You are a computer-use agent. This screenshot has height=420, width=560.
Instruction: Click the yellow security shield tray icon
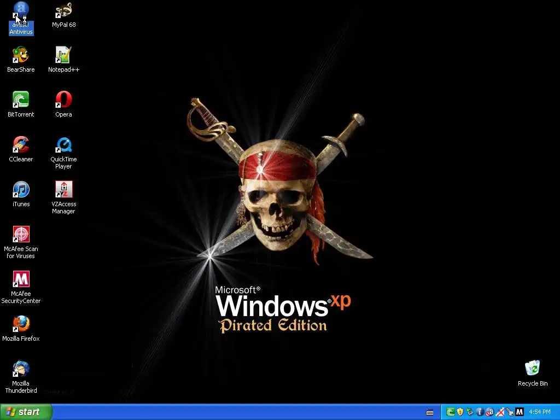[460, 412]
